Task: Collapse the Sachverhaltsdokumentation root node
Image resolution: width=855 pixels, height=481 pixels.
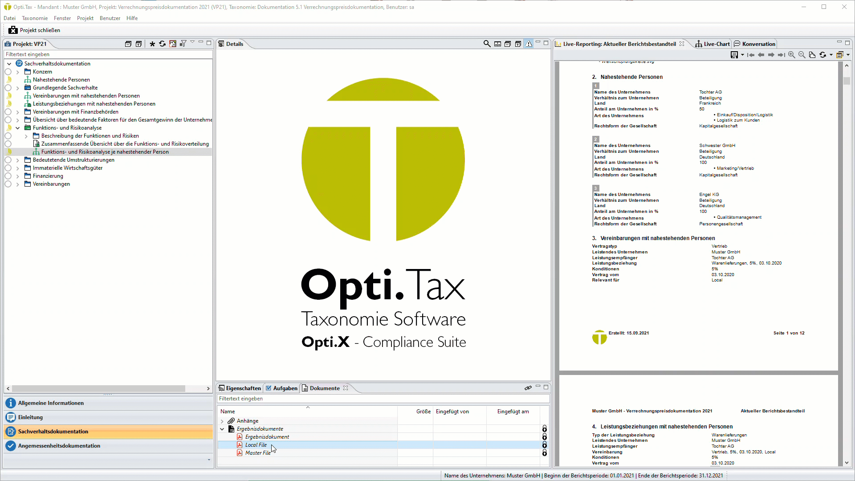Action: (x=9, y=64)
